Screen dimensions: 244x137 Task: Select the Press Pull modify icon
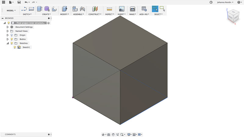64,9
